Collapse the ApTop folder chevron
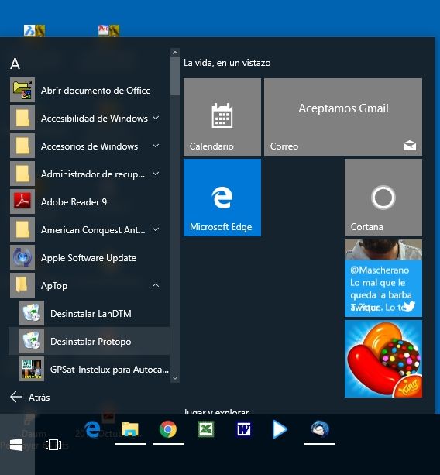Screen dimensions: 440x475 point(156,285)
